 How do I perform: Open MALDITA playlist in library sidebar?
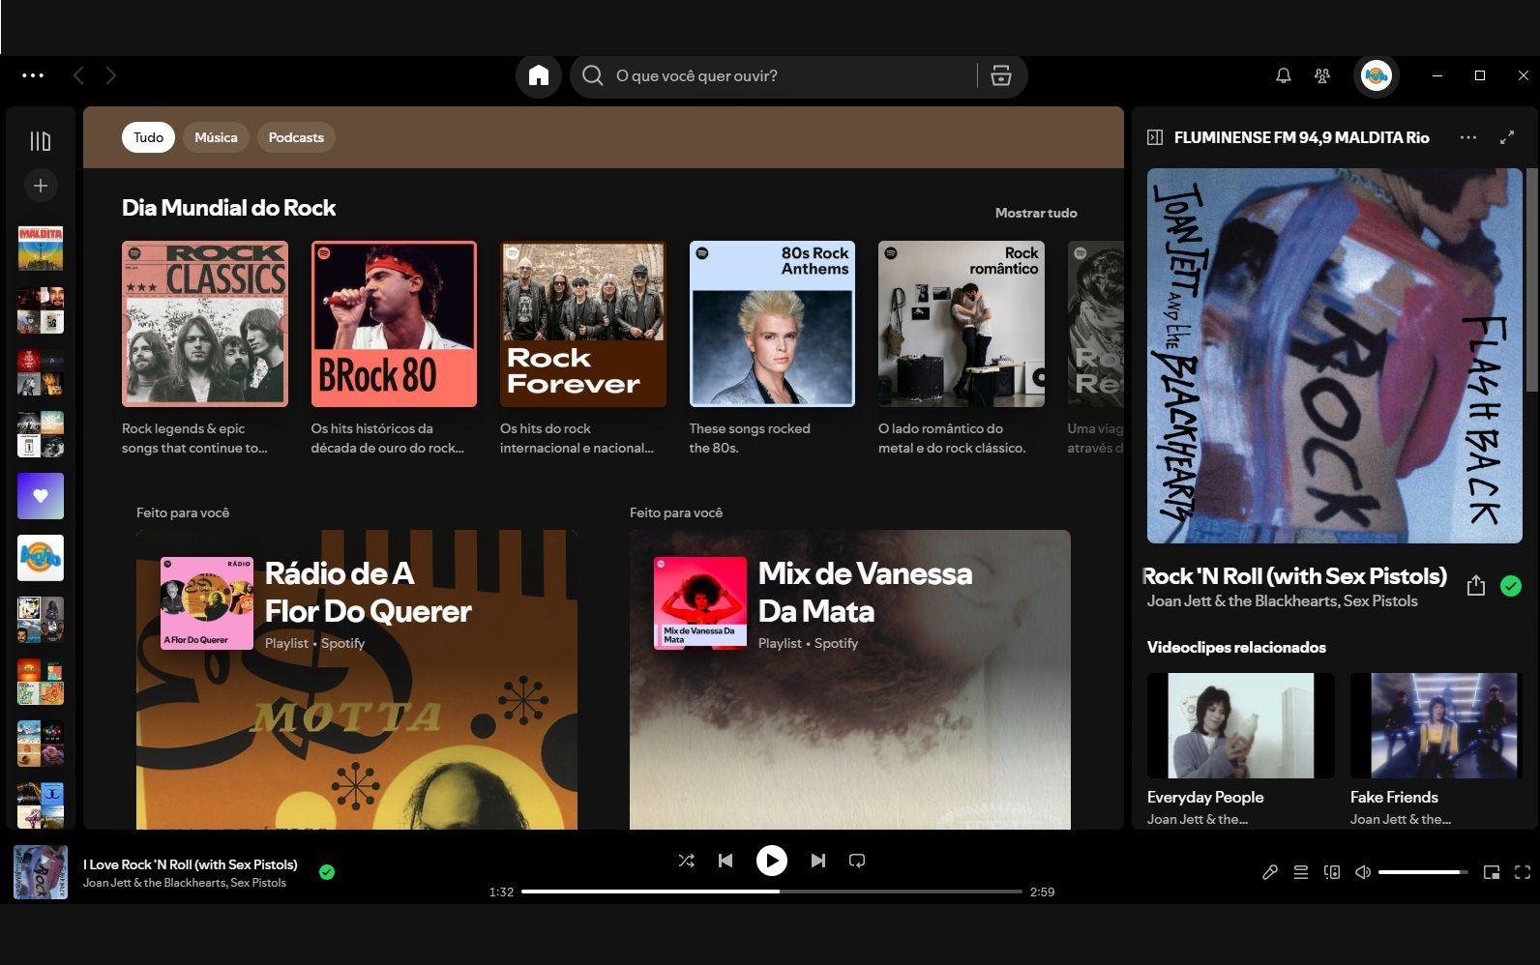pyautogui.click(x=41, y=249)
